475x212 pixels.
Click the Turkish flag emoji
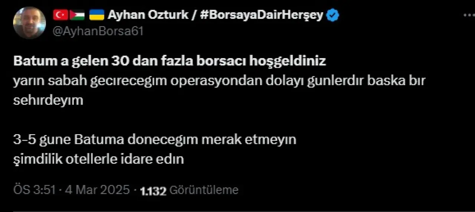[x=60, y=16]
